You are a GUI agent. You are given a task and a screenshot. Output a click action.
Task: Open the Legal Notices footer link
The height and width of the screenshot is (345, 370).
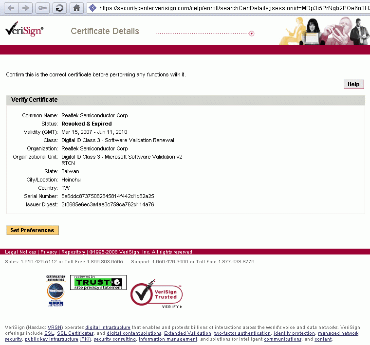20,252
